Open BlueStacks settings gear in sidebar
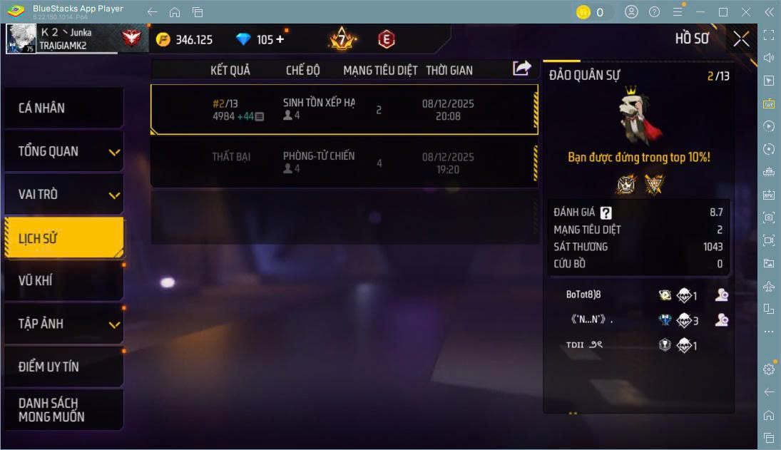 pyautogui.click(x=769, y=369)
